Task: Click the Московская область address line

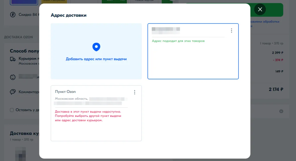Action: point(72,99)
